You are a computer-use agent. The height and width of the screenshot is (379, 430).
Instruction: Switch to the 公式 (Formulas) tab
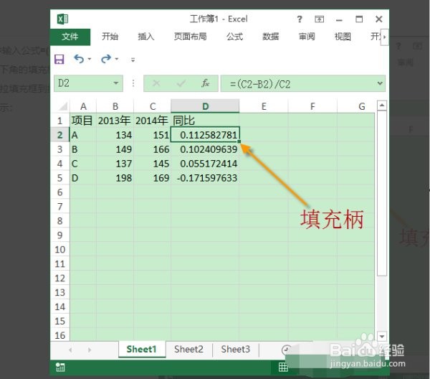click(235, 37)
